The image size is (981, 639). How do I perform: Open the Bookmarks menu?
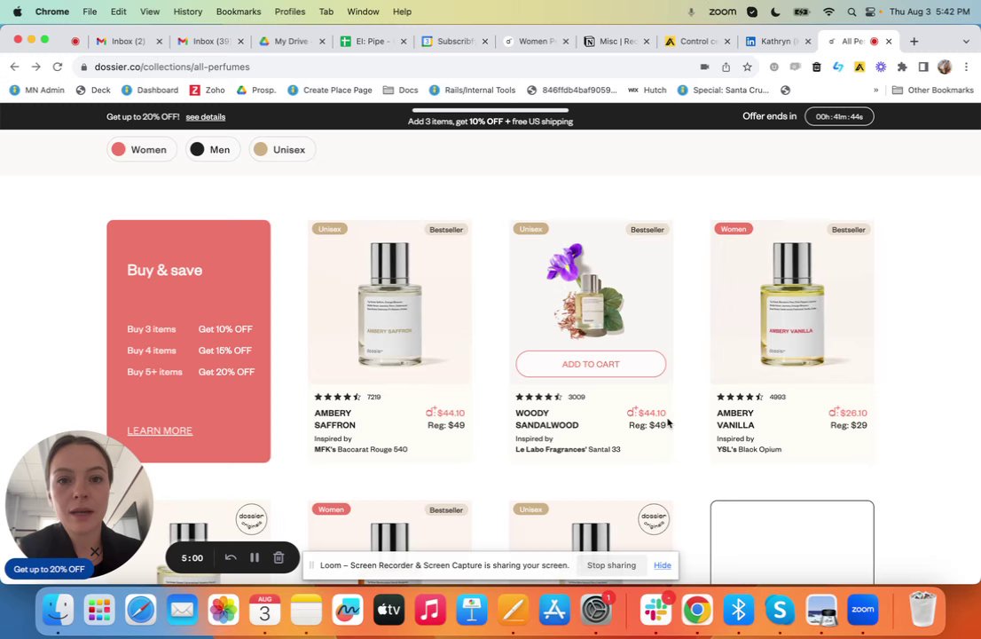click(x=239, y=12)
